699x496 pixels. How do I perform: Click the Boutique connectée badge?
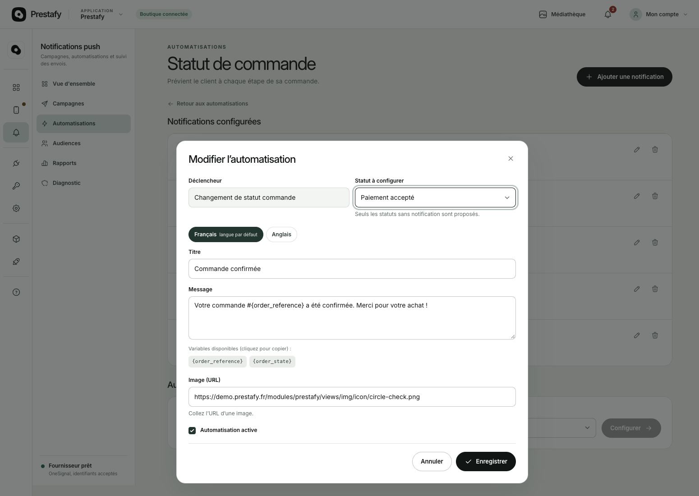[164, 14]
